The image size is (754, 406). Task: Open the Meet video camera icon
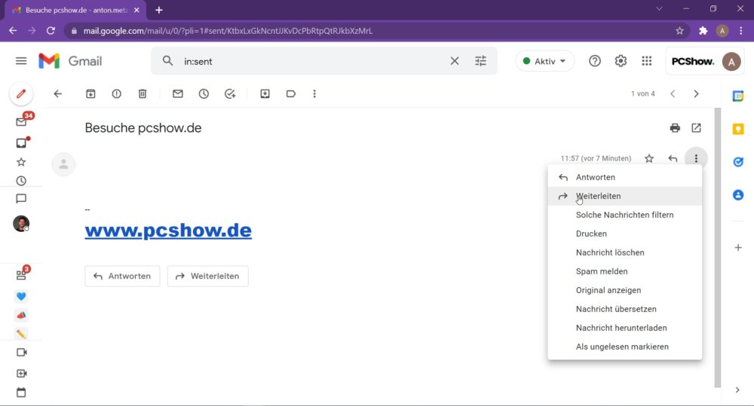point(22,353)
